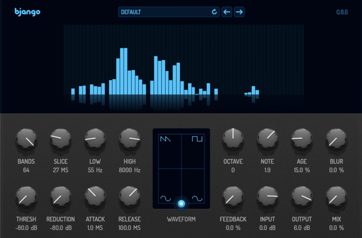Click the RELEASE knob
This screenshot has height=238, width=362.
click(x=130, y=197)
